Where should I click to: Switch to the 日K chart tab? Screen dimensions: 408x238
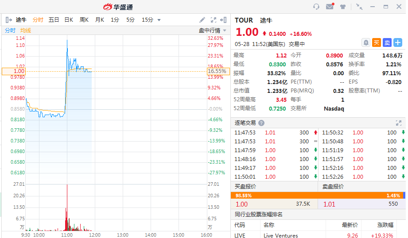click(69, 20)
